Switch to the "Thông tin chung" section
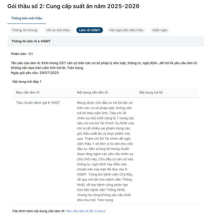This screenshot has width=207, height=219. pyautogui.click(x=25, y=30)
